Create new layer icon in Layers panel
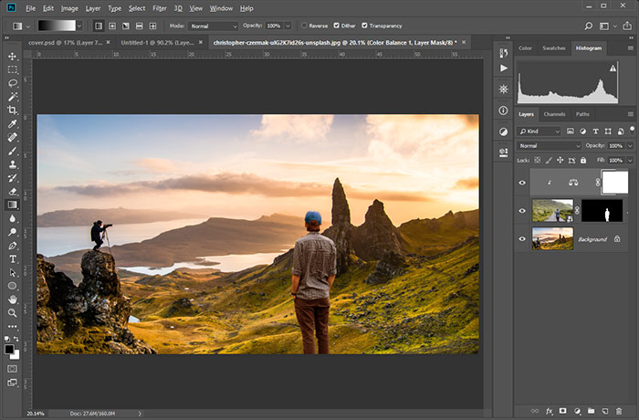This screenshot has width=639, height=420. tap(604, 411)
